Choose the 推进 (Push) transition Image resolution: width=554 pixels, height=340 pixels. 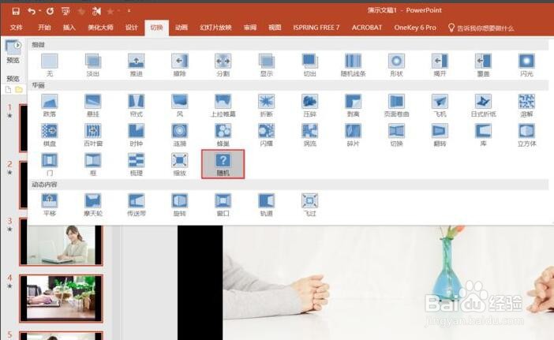coord(137,65)
